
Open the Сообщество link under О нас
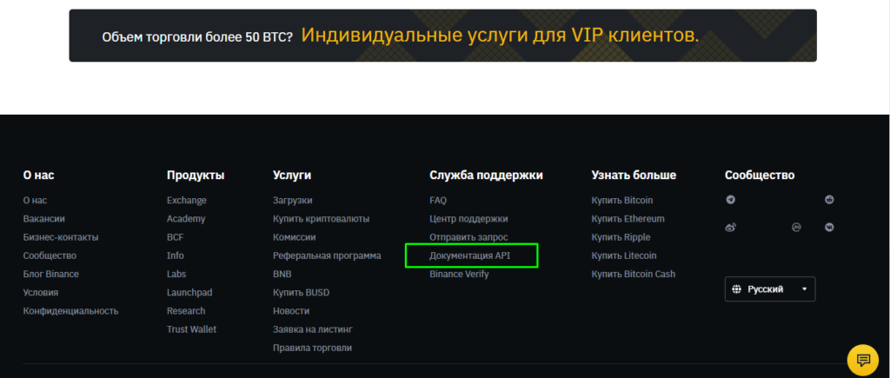(50, 255)
